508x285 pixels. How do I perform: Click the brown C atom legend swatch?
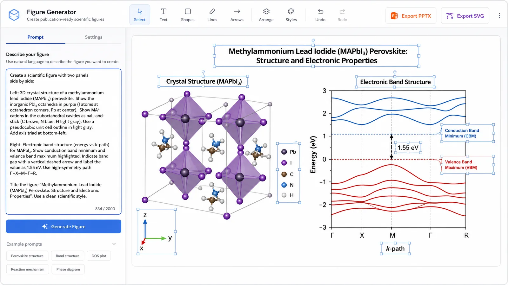tap(284, 174)
